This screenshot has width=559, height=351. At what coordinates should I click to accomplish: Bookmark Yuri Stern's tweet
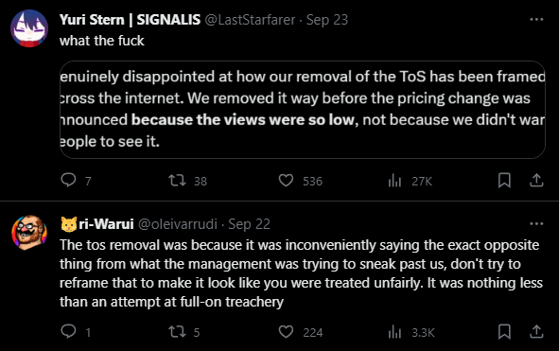504,181
